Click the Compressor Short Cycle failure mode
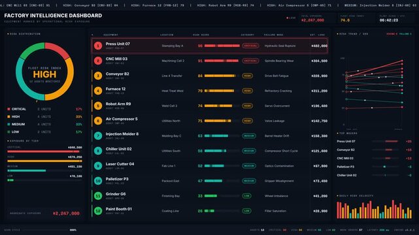This screenshot has height=235, width=419. (281, 151)
